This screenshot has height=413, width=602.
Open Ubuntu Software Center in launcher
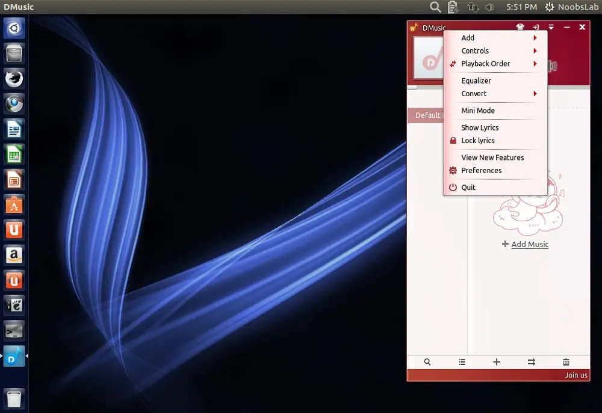coord(14,205)
